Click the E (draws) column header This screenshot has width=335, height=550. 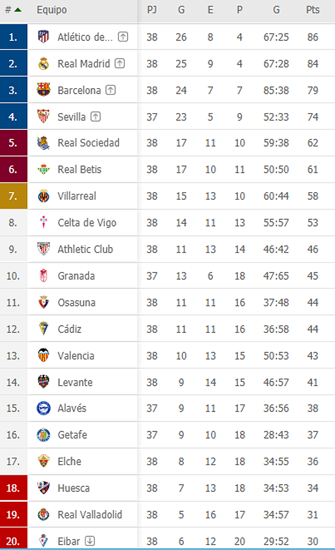point(210,10)
